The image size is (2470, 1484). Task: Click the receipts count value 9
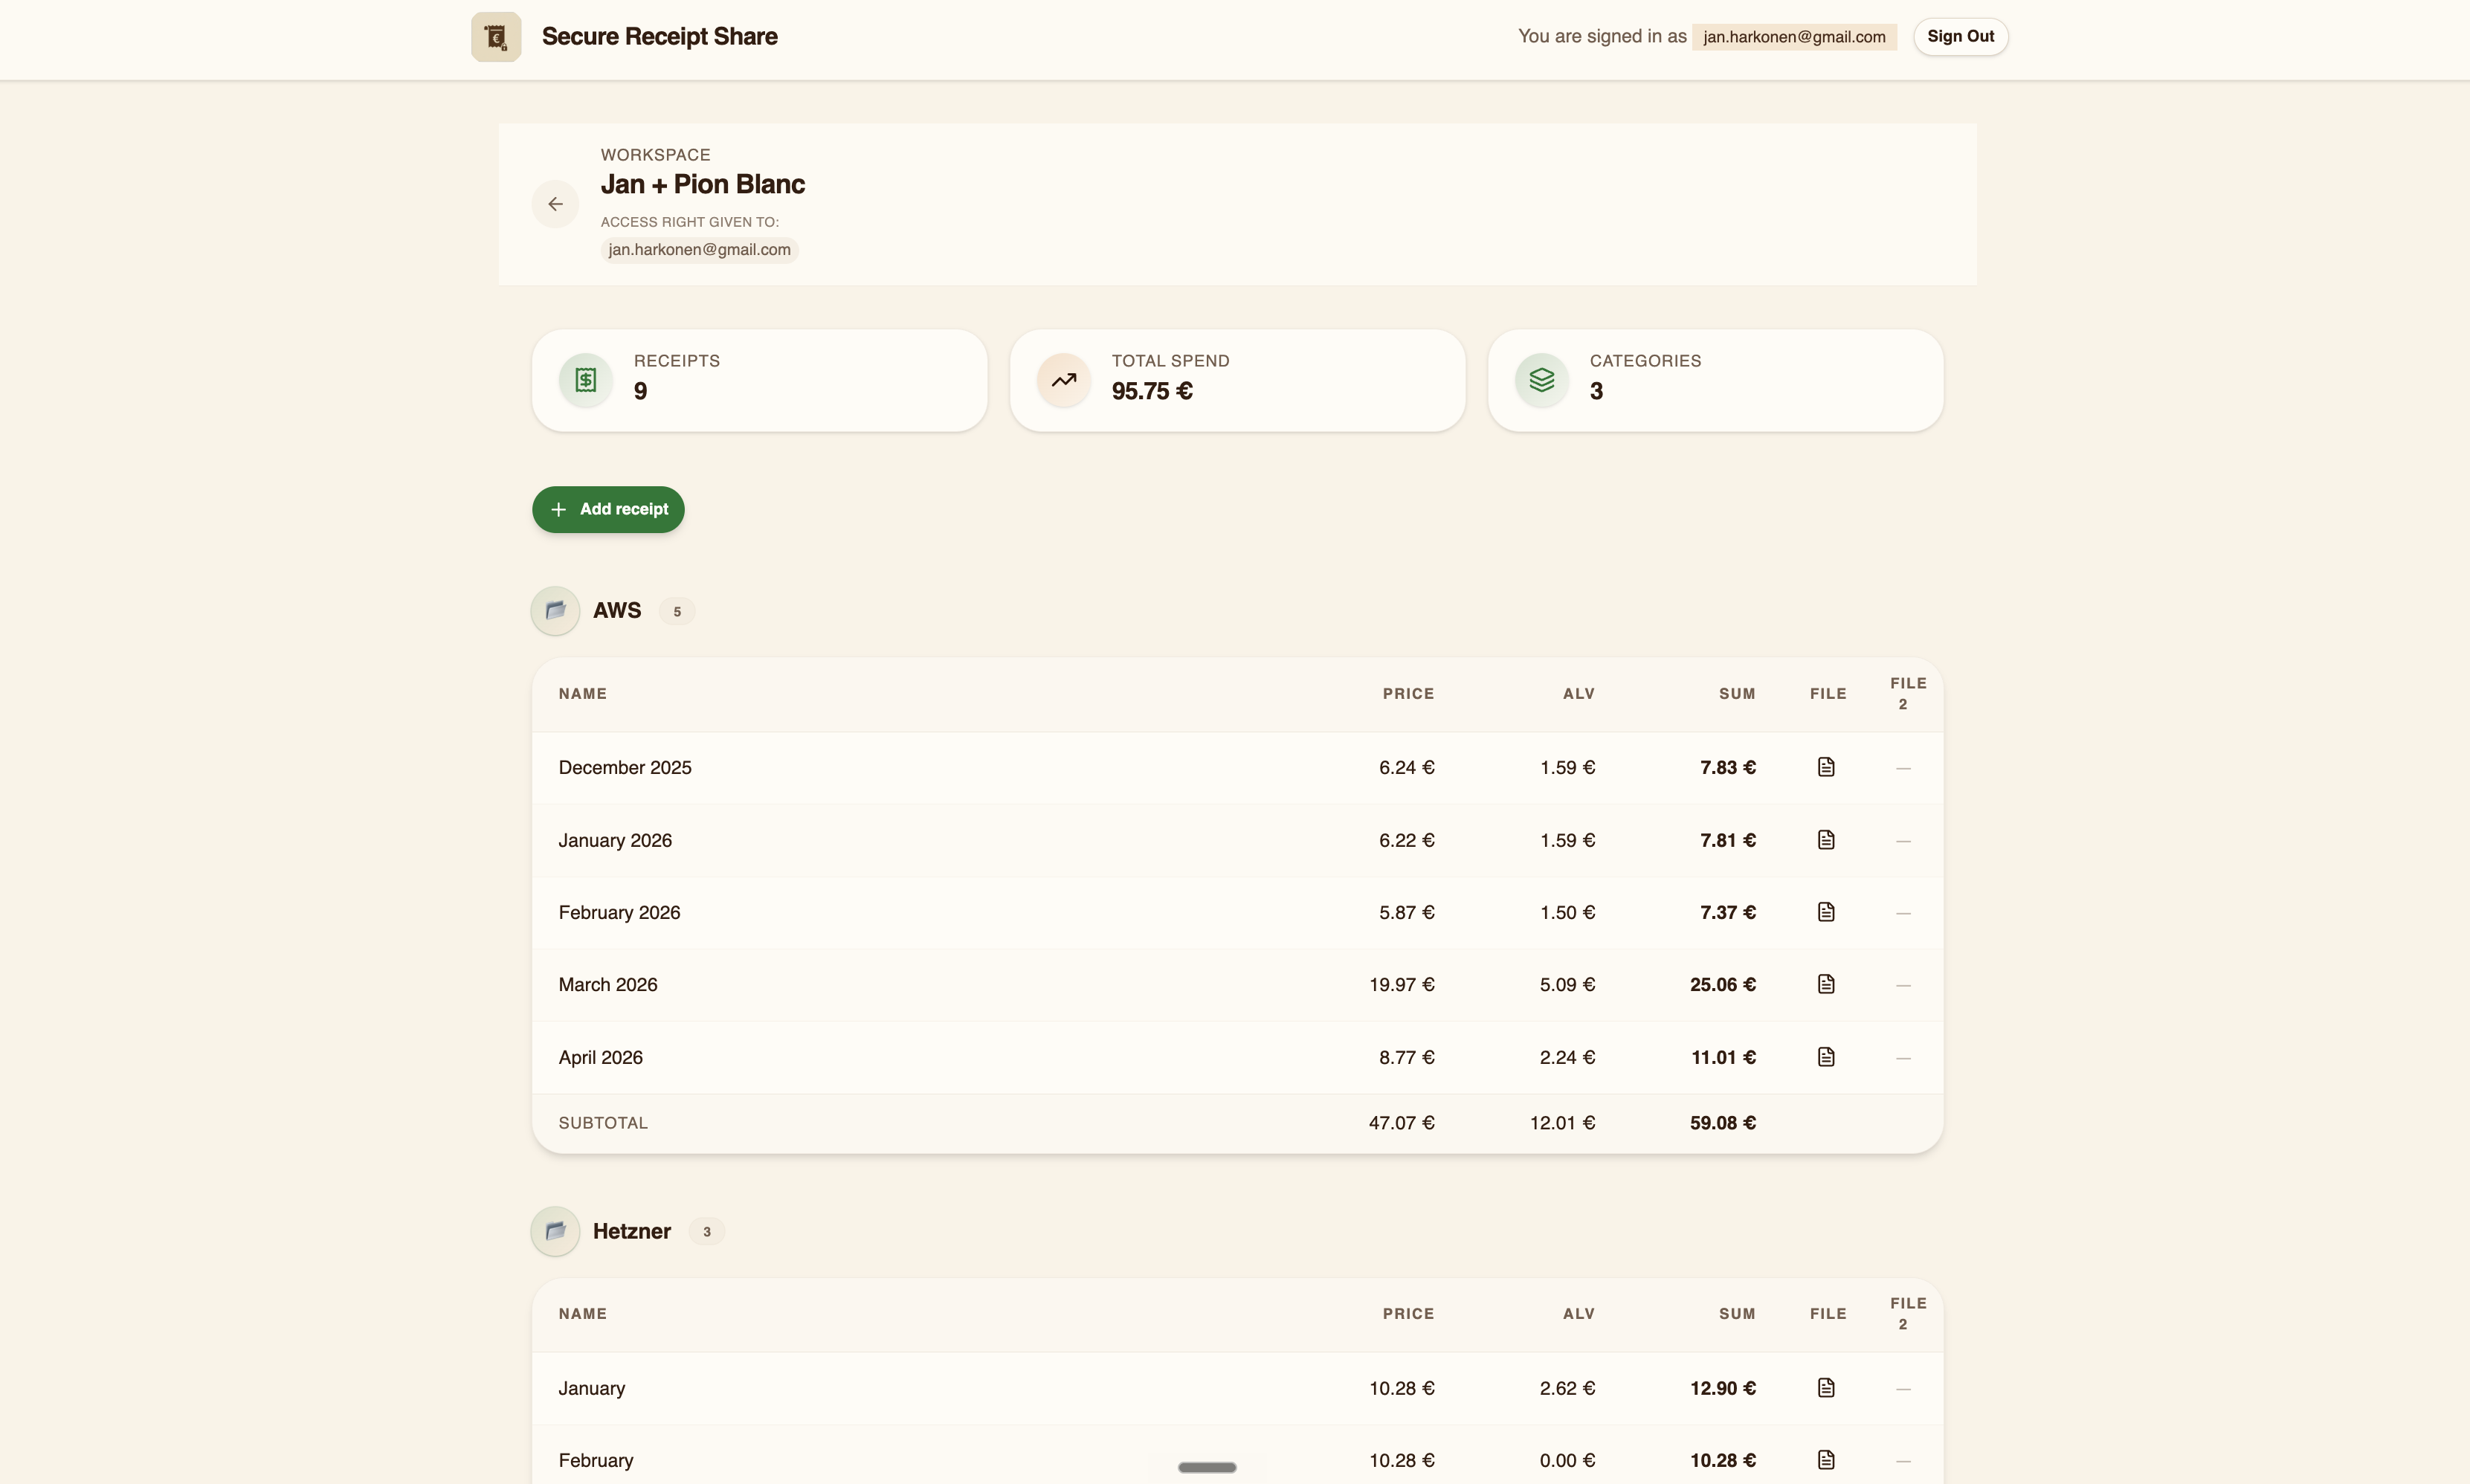pos(640,392)
